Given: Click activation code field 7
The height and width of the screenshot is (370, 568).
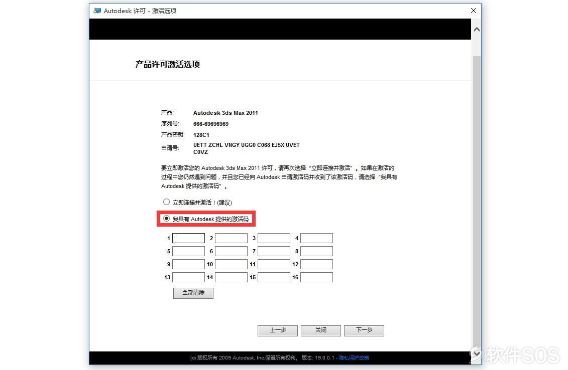Looking at the screenshot, I should 274,251.
